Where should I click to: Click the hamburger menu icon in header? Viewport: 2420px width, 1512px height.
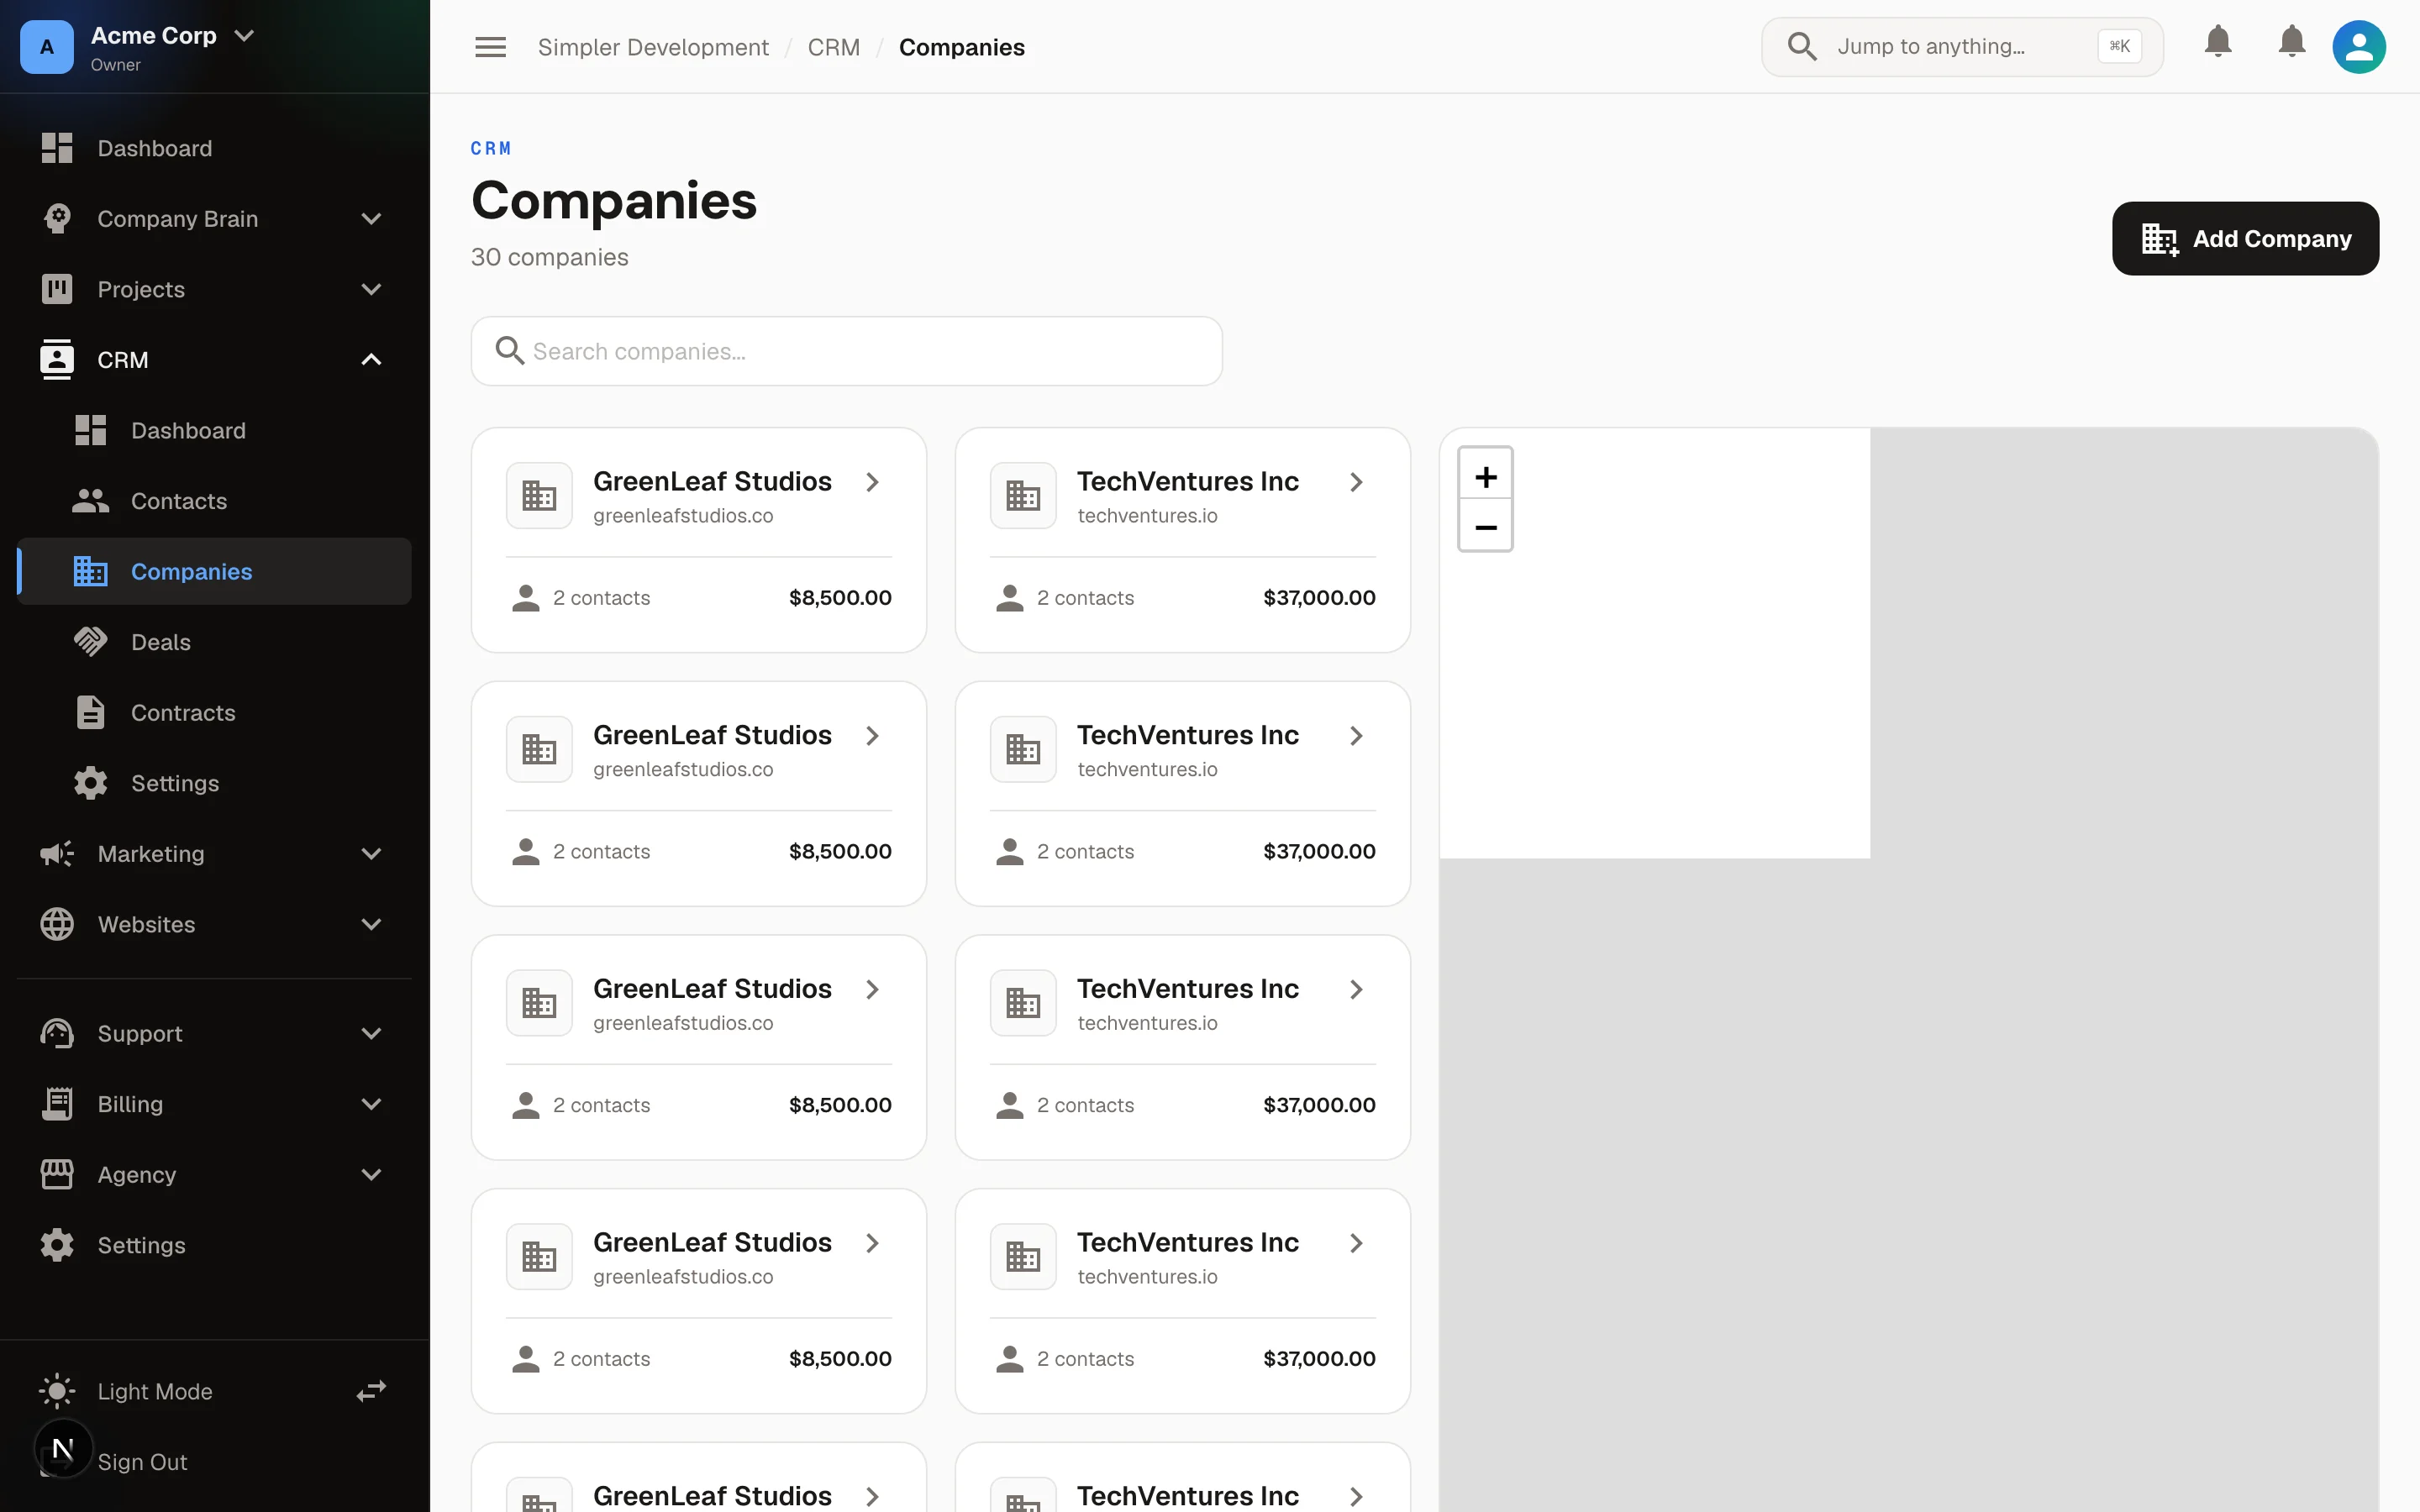point(490,47)
